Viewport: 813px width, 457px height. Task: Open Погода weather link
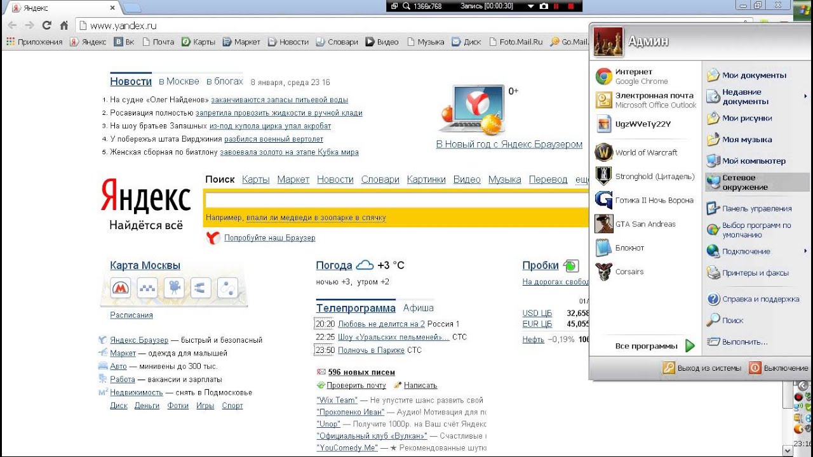pyautogui.click(x=334, y=265)
